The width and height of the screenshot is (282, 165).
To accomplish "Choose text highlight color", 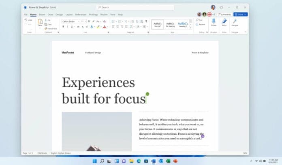I will (x=98, y=27).
